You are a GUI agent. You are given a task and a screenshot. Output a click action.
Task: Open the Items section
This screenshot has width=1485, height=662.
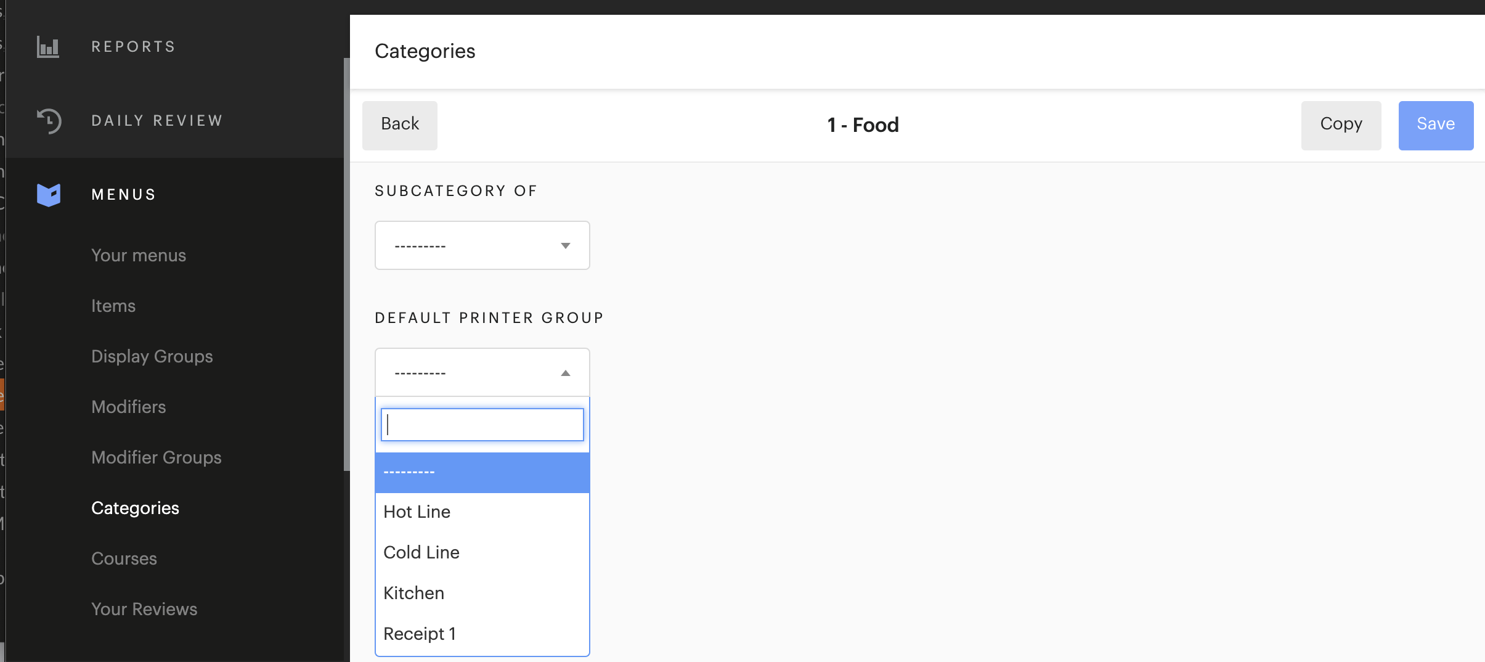tap(113, 305)
